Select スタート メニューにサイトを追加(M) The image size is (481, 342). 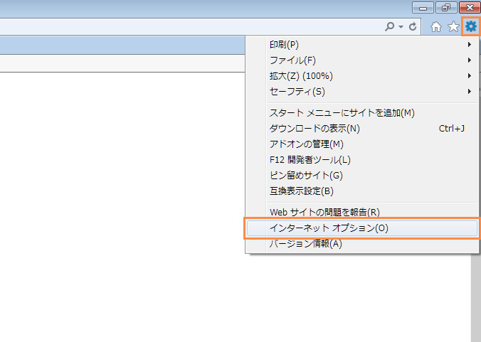click(x=342, y=113)
